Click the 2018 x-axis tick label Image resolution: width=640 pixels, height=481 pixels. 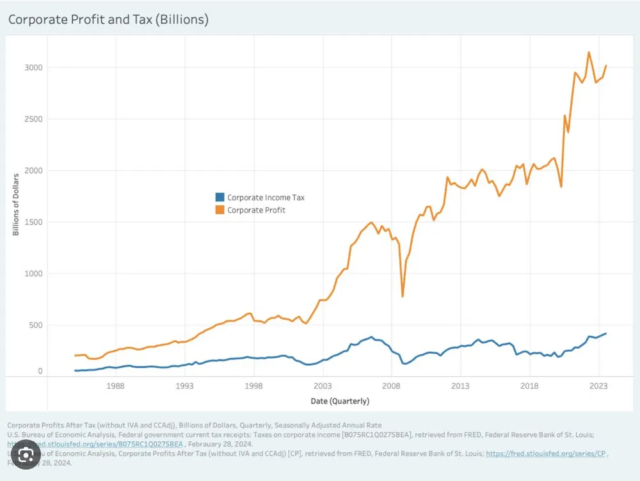pyautogui.click(x=529, y=386)
